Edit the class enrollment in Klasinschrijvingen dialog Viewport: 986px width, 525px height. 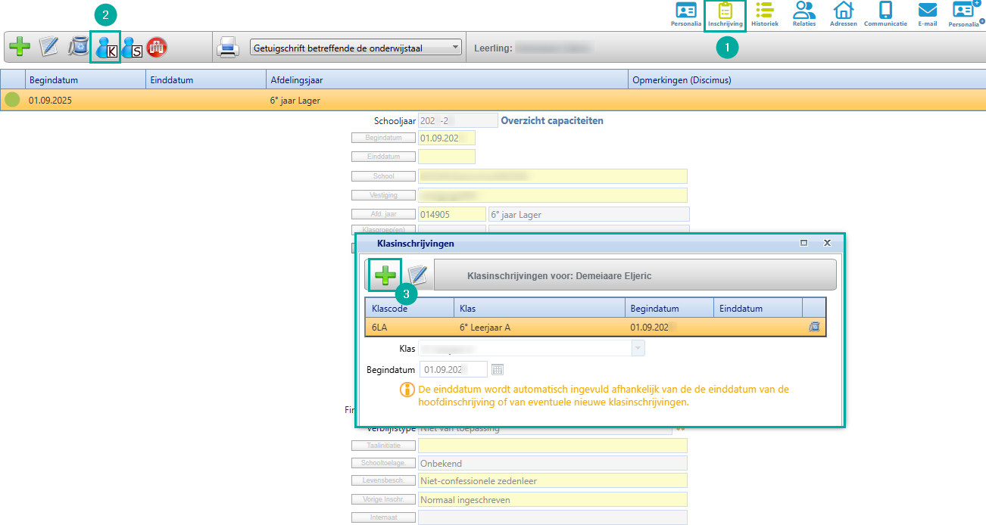coord(417,275)
